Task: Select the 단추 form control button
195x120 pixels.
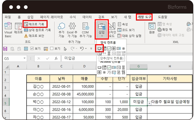Action: [100, 49]
